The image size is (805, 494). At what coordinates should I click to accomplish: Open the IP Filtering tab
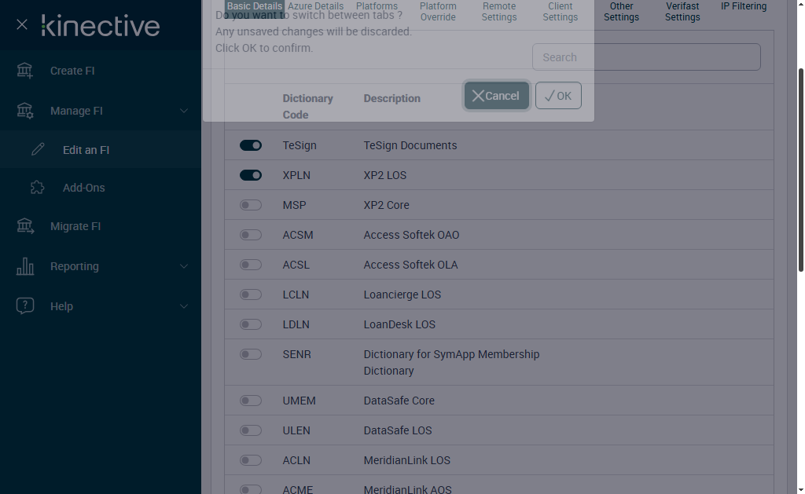pyautogui.click(x=744, y=6)
